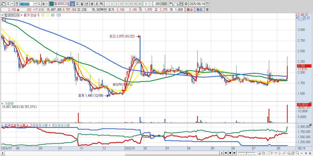Click the scroll left arrow at bottom-left

[3, 153]
